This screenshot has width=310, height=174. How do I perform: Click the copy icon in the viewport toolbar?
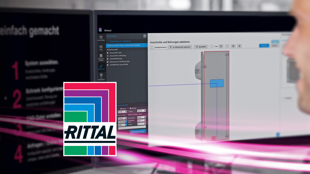click(221, 46)
